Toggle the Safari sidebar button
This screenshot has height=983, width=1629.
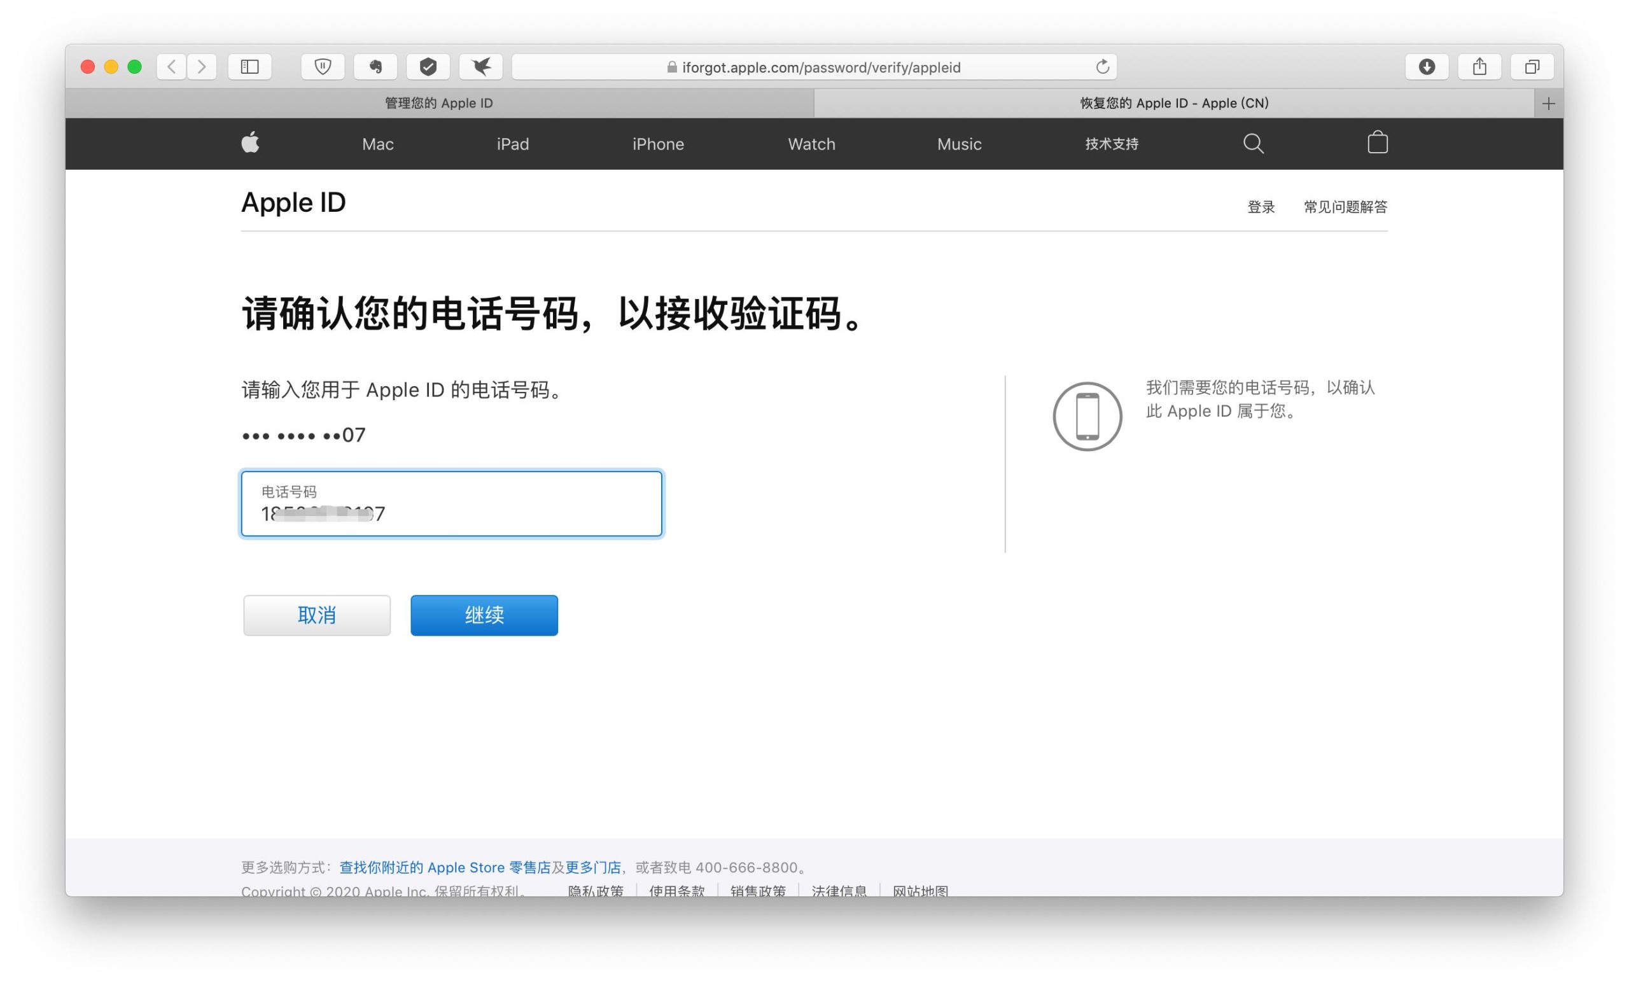pos(250,67)
